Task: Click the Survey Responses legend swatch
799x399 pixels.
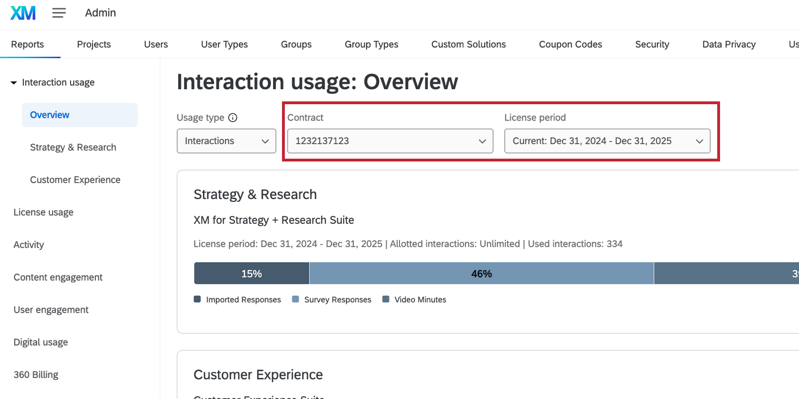Action: (x=296, y=299)
